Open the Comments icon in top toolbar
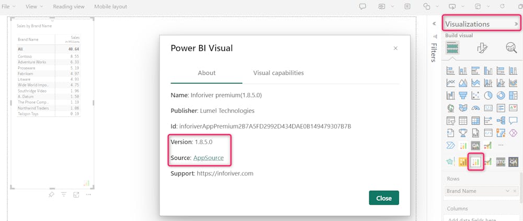This screenshot has width=523, height=221. [x=362, y=7]
